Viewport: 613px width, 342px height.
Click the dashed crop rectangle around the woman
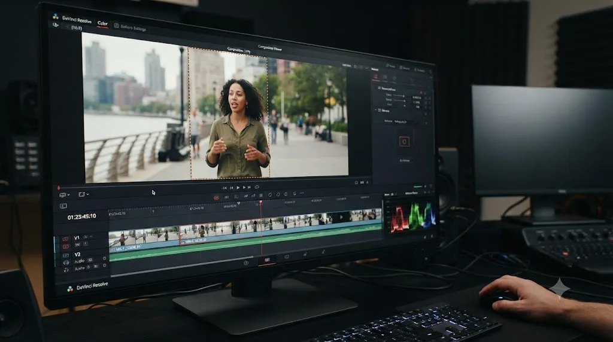(229, 113)
